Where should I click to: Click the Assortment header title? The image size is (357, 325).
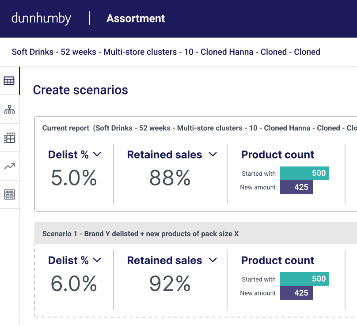[136, 19]
